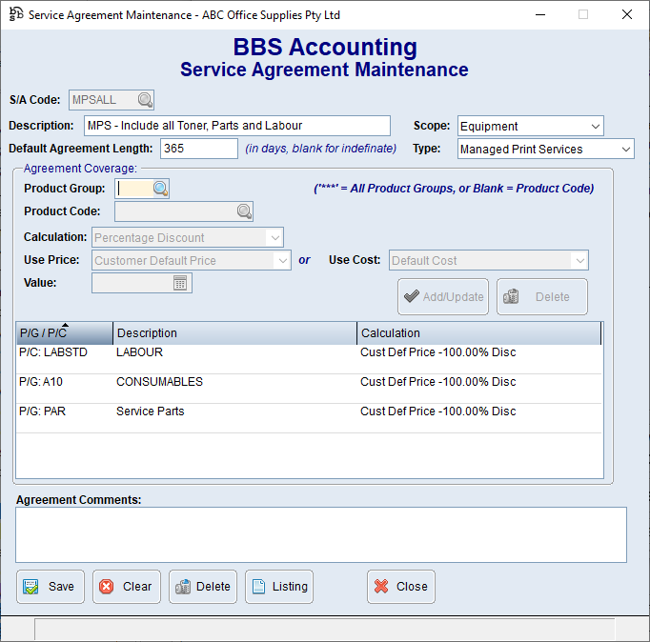The image size is (650, 642).
Task: Expand the Calculation dropdown
Action: click(274, 237)
